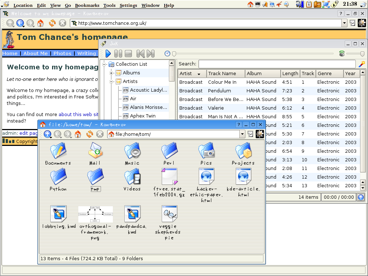Open file manager location dropdown arrow
The image size is (368, 276).
[x=243, y=134]
